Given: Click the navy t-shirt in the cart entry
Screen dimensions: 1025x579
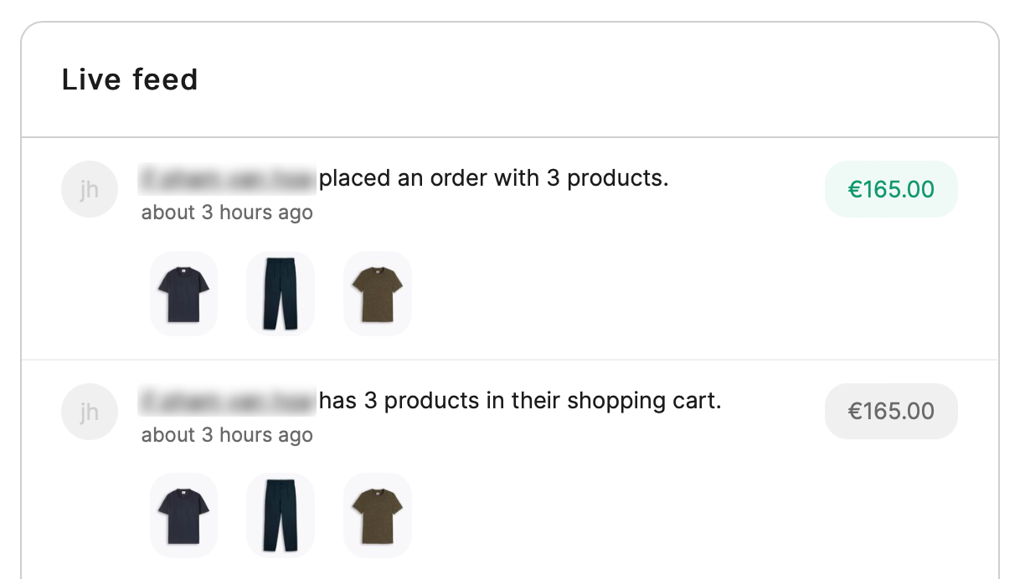Looking at the screenshot, I should click(x=183, y=515).
